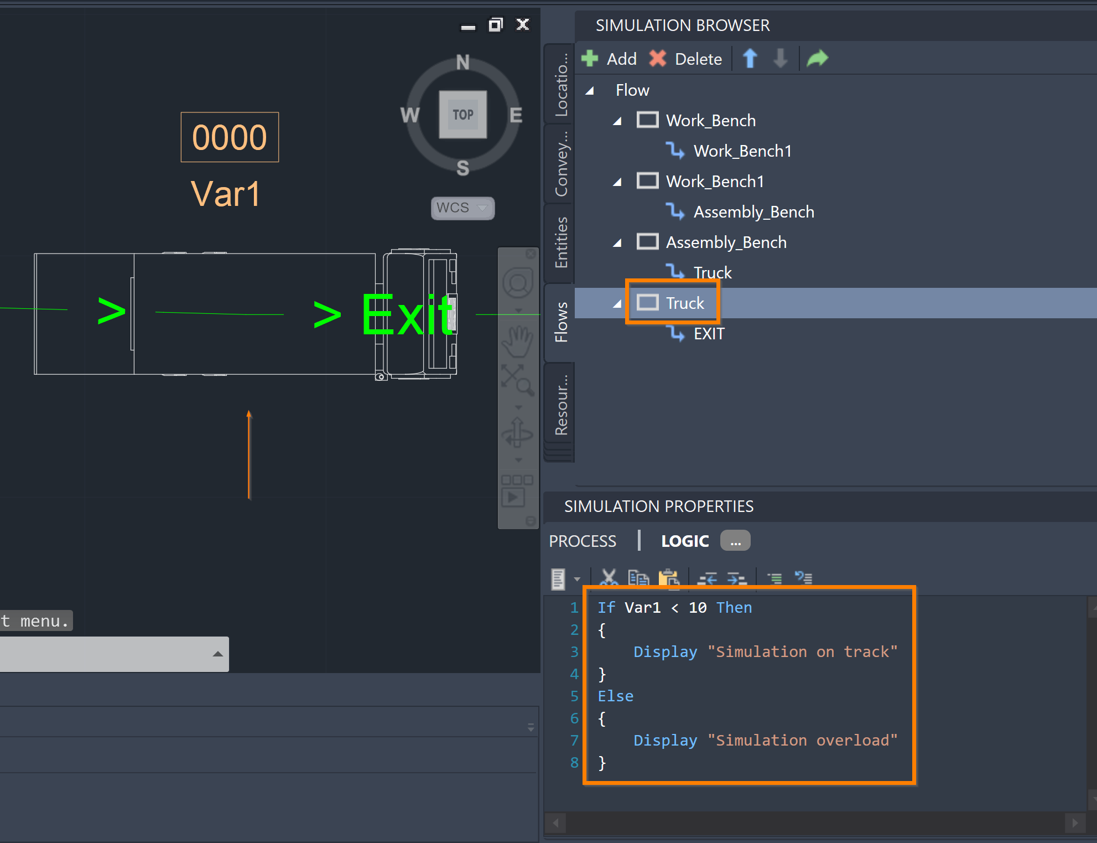Click the red Delete X icon

[657, 58]
